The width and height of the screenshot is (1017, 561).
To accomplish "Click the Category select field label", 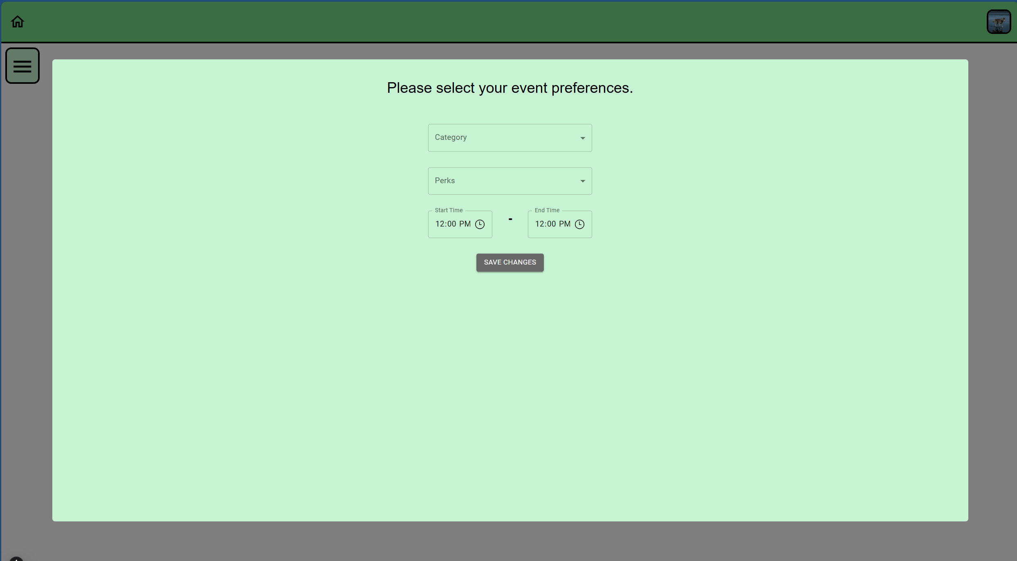I will (451, 137).
